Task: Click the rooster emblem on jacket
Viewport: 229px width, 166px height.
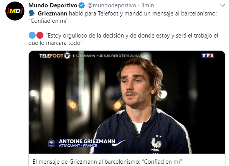Action: (x=156, y=144)
